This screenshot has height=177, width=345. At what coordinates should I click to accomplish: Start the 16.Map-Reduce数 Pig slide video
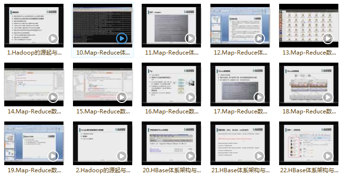click(x=191, y=97)
